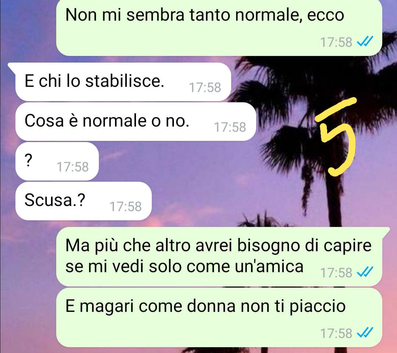Tap the timestamp of the 'ecco' message
This screenshot has width=397, height=353.
(x=336, y=42)
